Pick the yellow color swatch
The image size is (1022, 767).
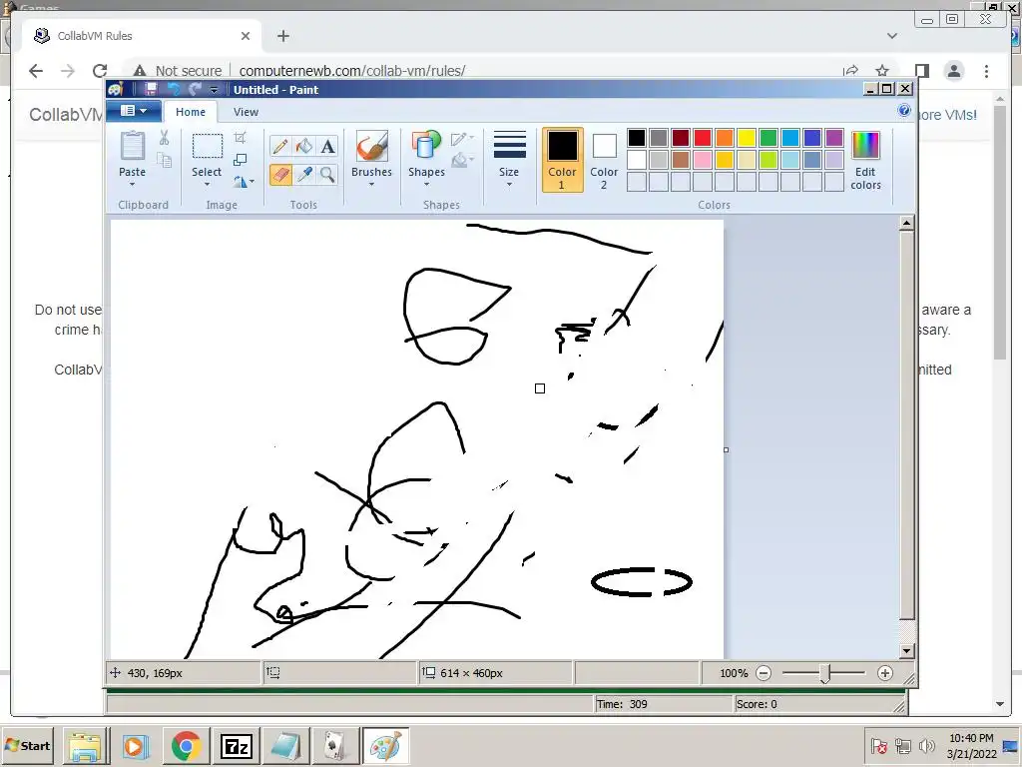click(x=747, y=138)
